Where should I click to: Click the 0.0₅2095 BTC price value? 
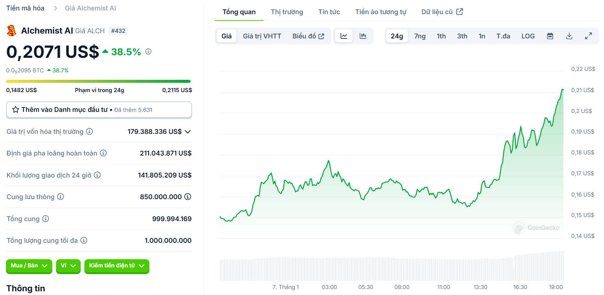(x=25, y=70)
